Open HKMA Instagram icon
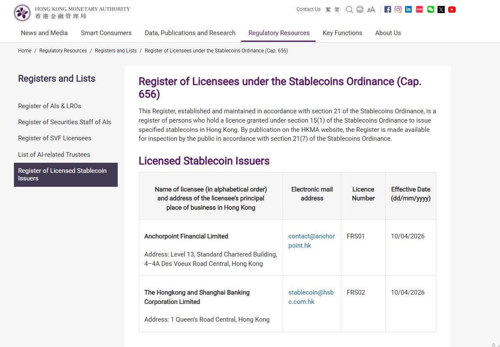 pos(398,10)
